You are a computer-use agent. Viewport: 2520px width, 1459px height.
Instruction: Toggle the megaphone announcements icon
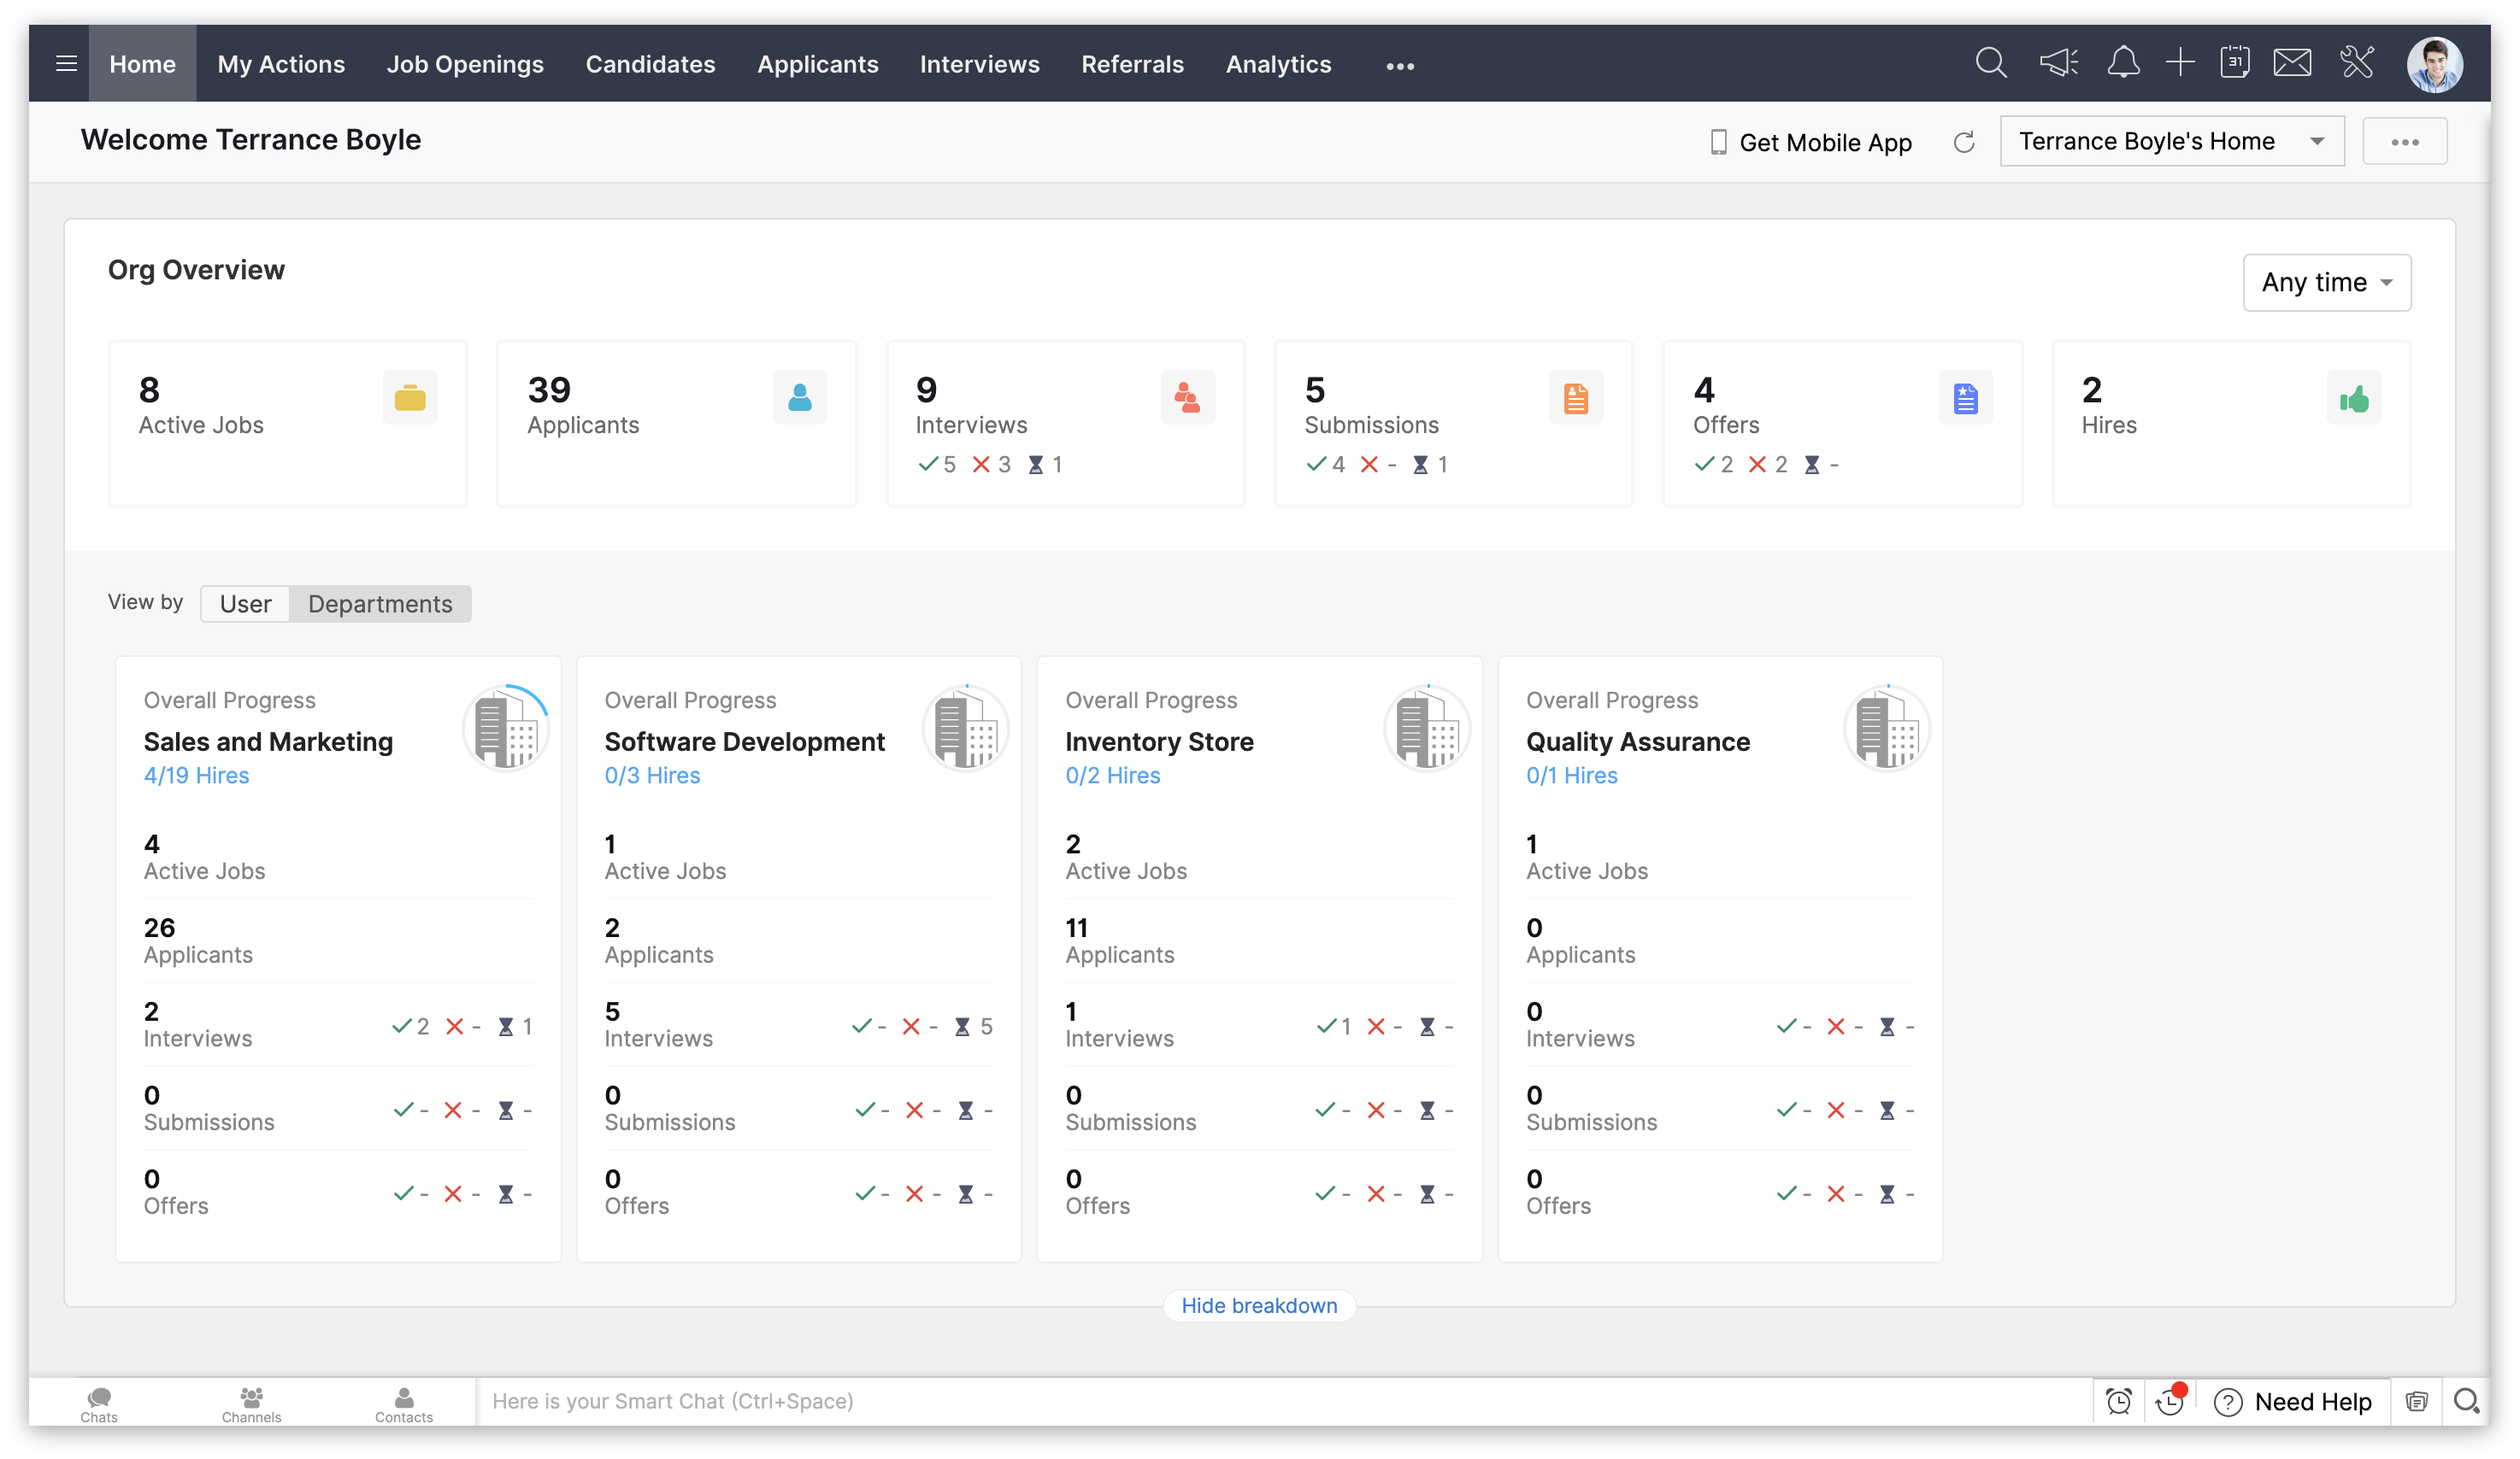coord(2059,62)
